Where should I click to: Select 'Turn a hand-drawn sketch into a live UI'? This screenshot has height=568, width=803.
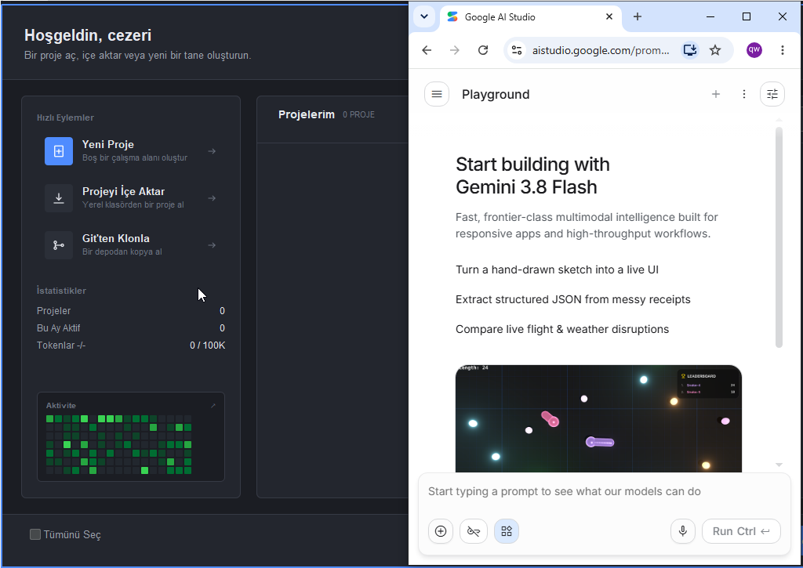(558, 270)
